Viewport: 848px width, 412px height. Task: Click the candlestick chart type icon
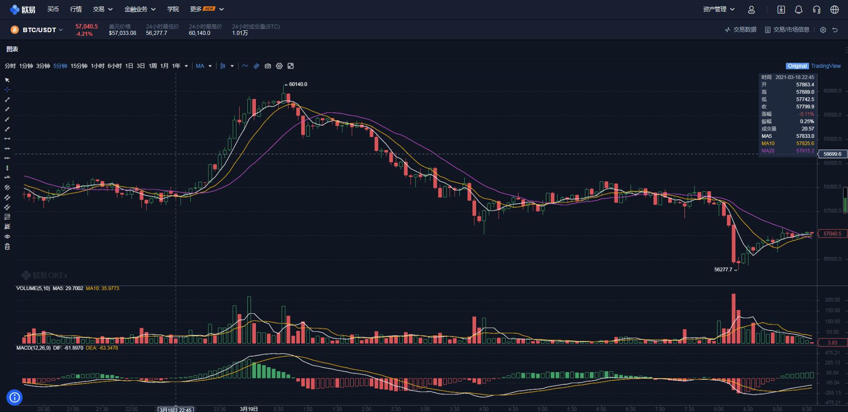[223, 66]
